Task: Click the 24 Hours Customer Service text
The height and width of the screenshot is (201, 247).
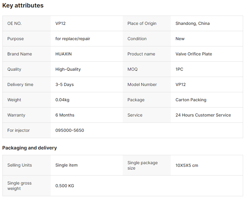Action: click(x=203, y=115)
